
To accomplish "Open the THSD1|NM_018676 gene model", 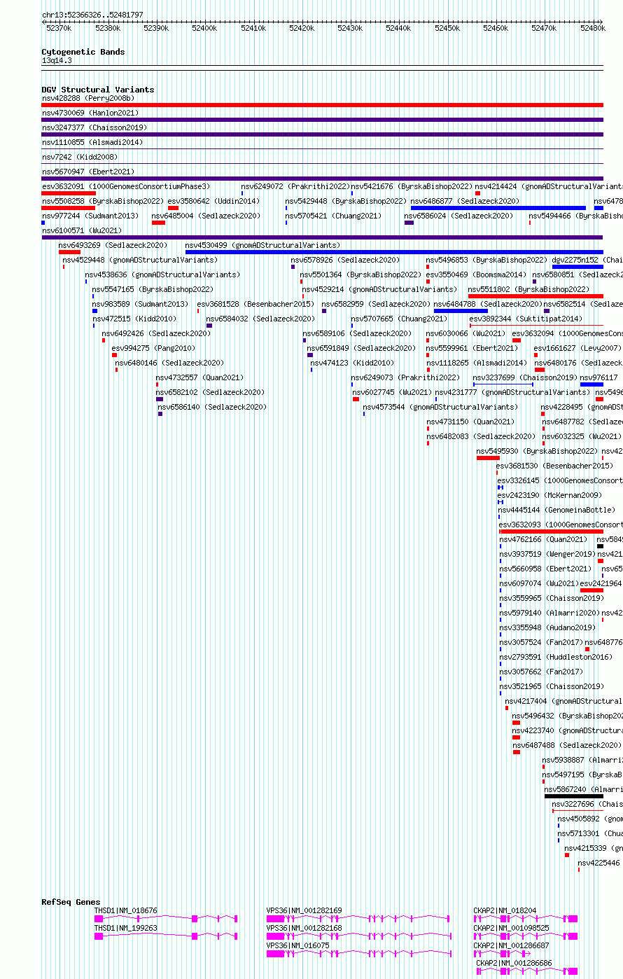I will [x=166, y=917].
